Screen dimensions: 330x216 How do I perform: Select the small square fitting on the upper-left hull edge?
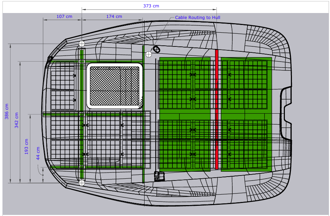point(50,59)
